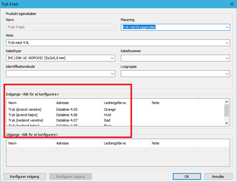Click the Note text field 'Tryk med 4 SL'
237x182 pixels.
(x=115, y=43)
